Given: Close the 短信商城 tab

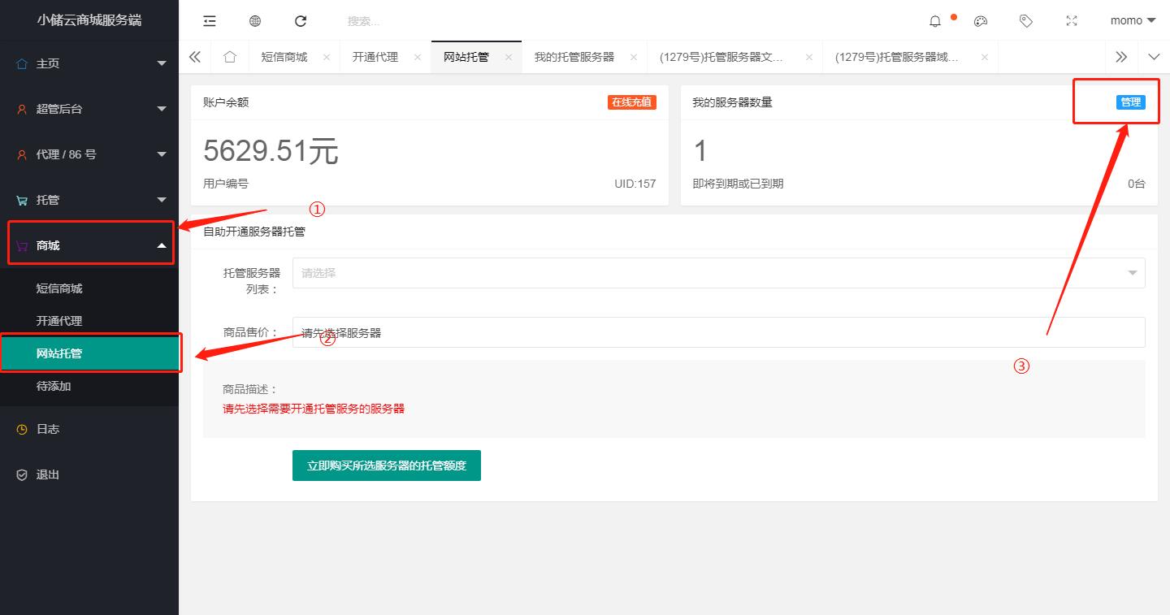Looking at the screenshot, I should (x=327, y=57).
